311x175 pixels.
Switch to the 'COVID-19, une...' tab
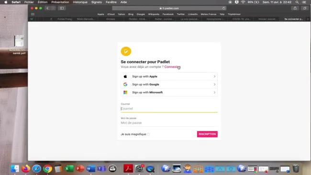point(241,19)
